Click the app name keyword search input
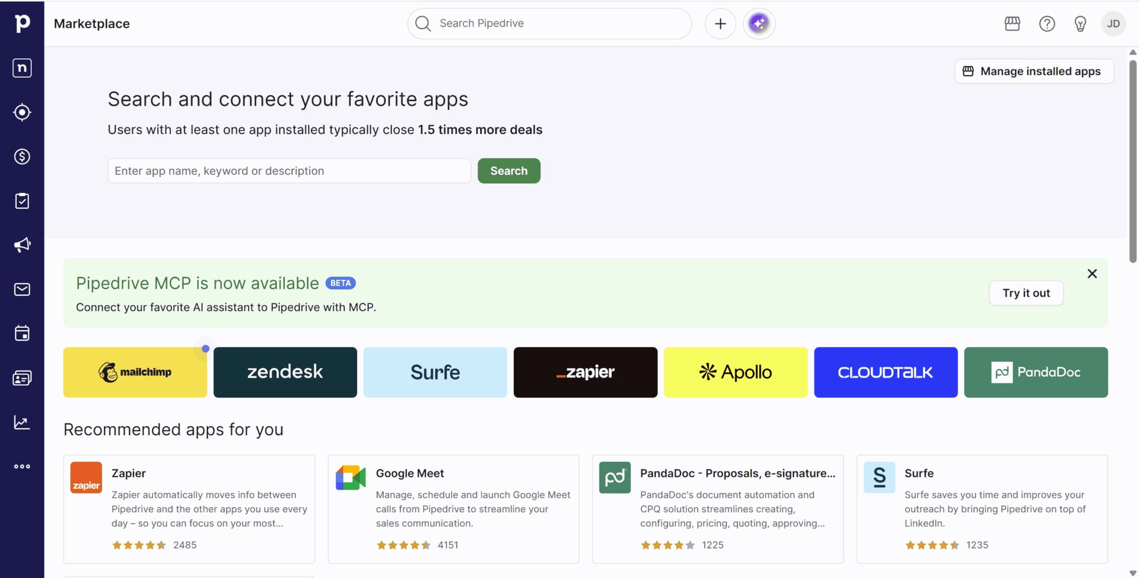 pos(289,171)
